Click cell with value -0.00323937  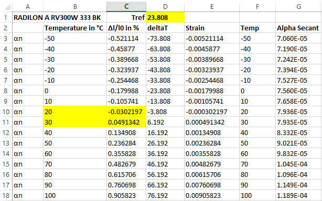pos(212,70)
